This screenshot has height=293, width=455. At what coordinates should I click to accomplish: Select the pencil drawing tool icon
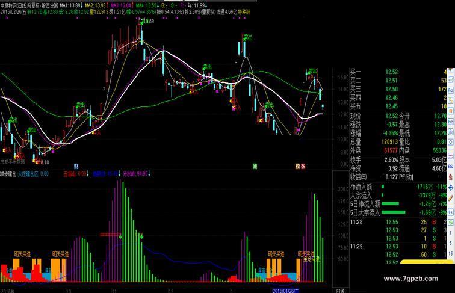[x=451, y=198]
